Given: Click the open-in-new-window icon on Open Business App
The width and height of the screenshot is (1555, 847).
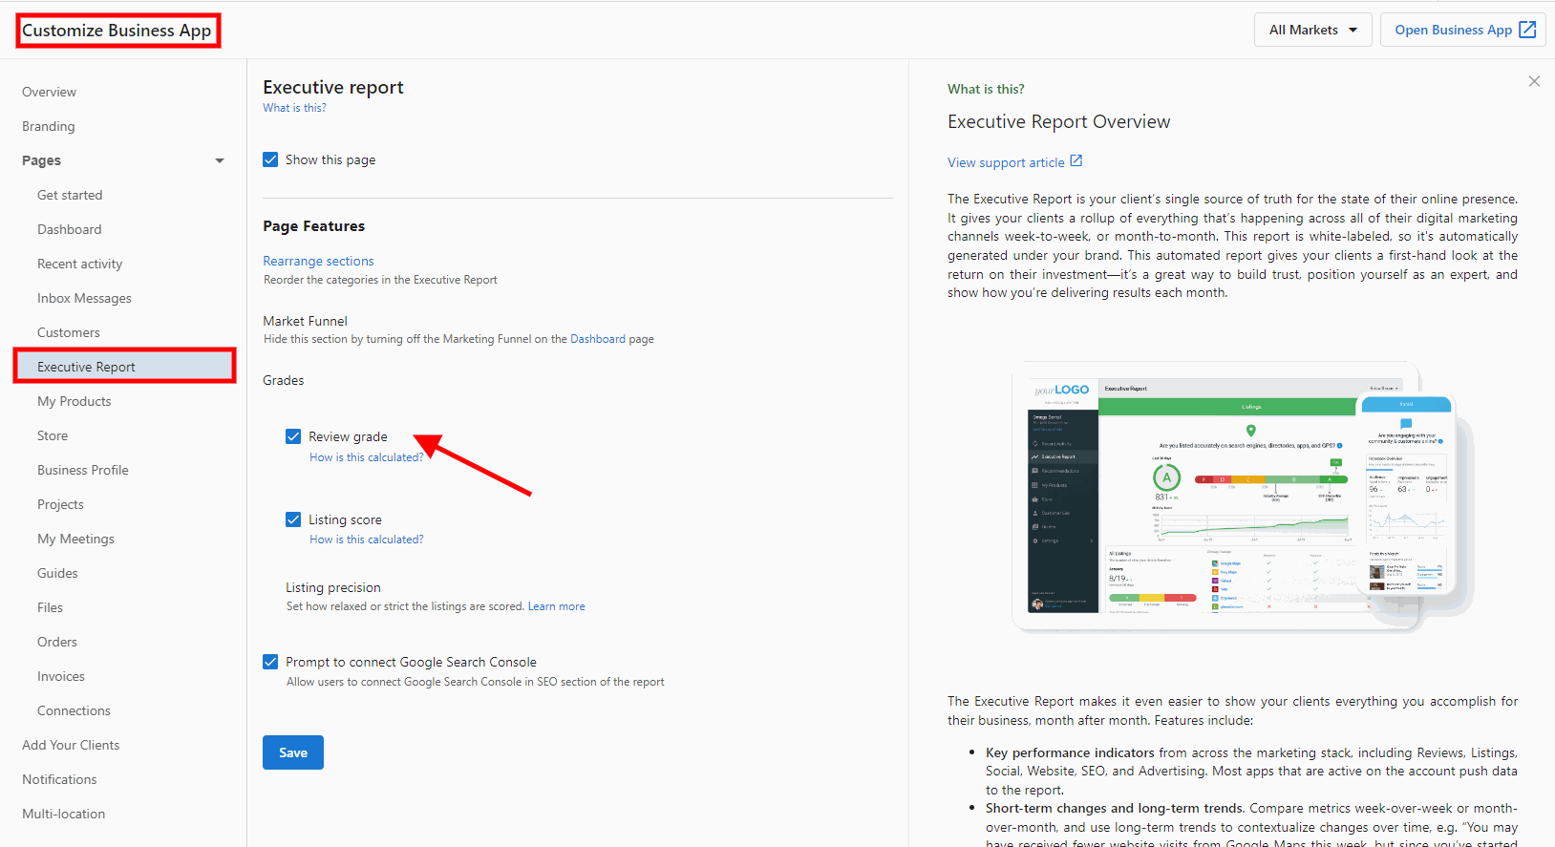Looking at the screenshot, I should 1527,30.
